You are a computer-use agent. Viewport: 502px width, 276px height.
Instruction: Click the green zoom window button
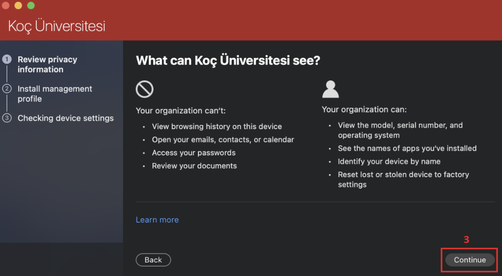[x=31, y=6]
